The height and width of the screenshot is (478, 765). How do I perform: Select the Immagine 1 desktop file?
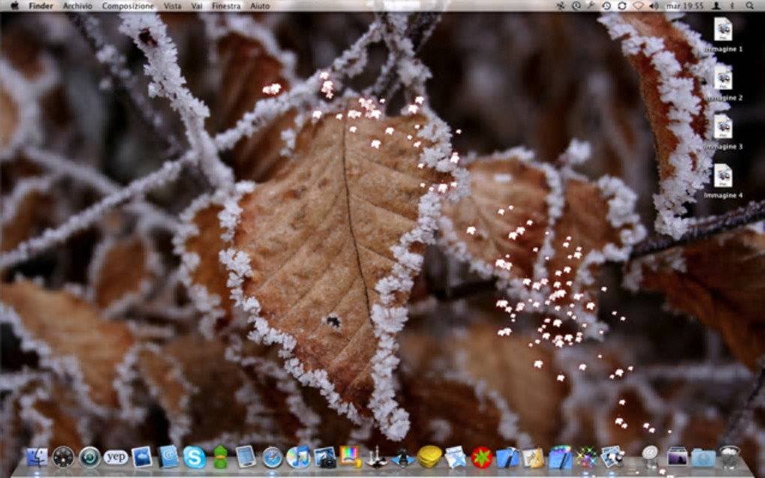723,34
